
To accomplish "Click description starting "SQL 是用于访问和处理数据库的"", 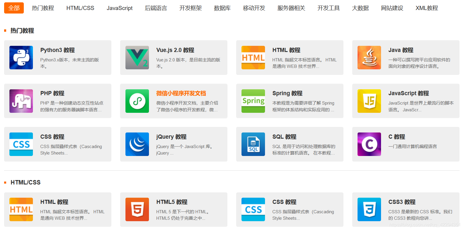I will point(304,150).
